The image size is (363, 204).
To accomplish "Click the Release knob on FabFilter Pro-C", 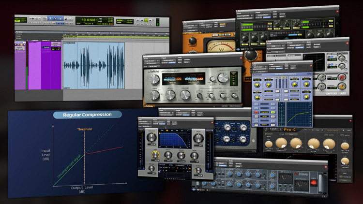I will click(329, 144).
